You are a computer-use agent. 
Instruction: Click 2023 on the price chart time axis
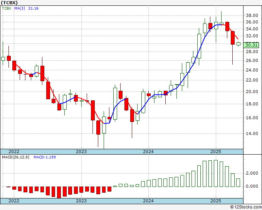(81, 152)
